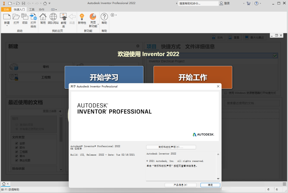The image size is (288, 193).
Task: Select the Shortcuts (快捷方式) tab
Action: tap(171, 46)
